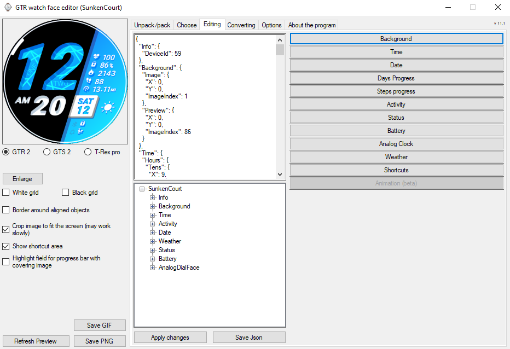Image resolution: width=510 pixels, height=349 pixels.
Task: Enable Highlight field for progress bar checkbox
Action: 6,262
